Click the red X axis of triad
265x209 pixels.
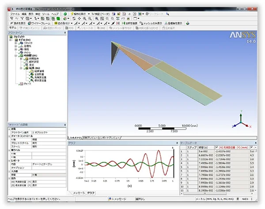tap(246, 125)
